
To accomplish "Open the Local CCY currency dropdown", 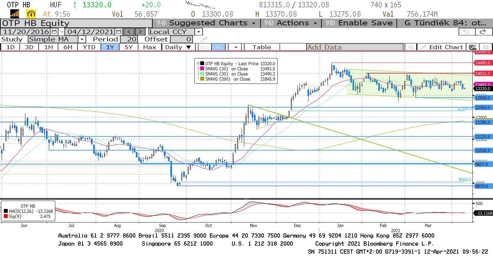I will click(199, 32).
